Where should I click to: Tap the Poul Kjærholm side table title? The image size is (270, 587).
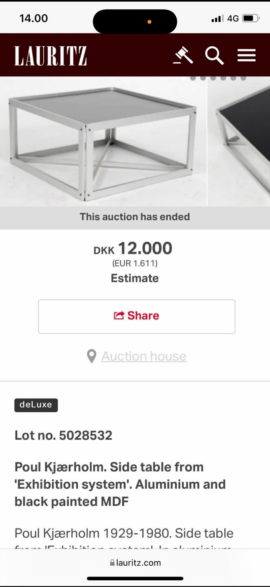[120, 484]
